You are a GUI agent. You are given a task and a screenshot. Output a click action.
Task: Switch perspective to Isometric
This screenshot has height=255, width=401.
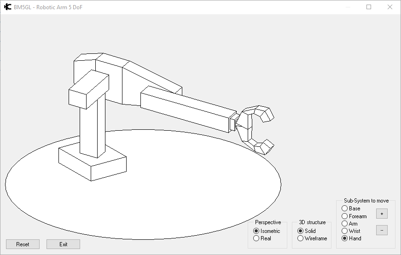267,231
